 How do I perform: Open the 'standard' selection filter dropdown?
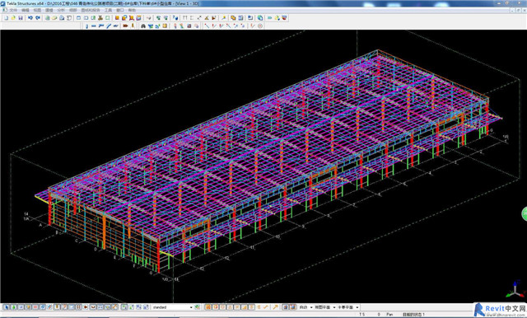pyautogui.click(x=172, y=307)
